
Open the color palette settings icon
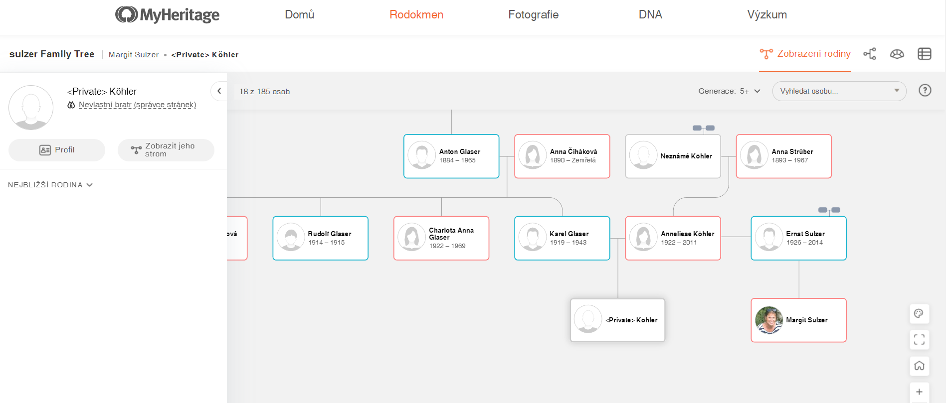click(919, 314)
